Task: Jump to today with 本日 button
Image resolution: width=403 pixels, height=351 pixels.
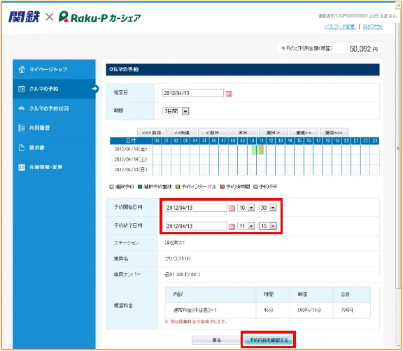Action: (243, 132)
